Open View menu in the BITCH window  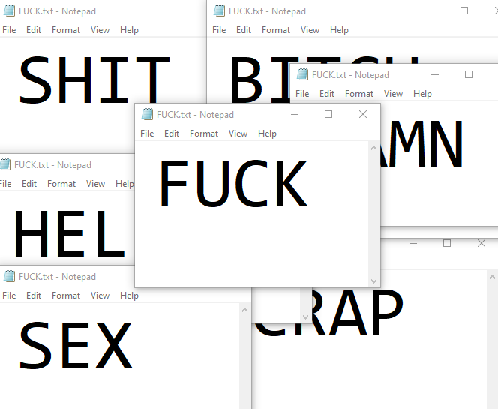[x=310, y=30]
